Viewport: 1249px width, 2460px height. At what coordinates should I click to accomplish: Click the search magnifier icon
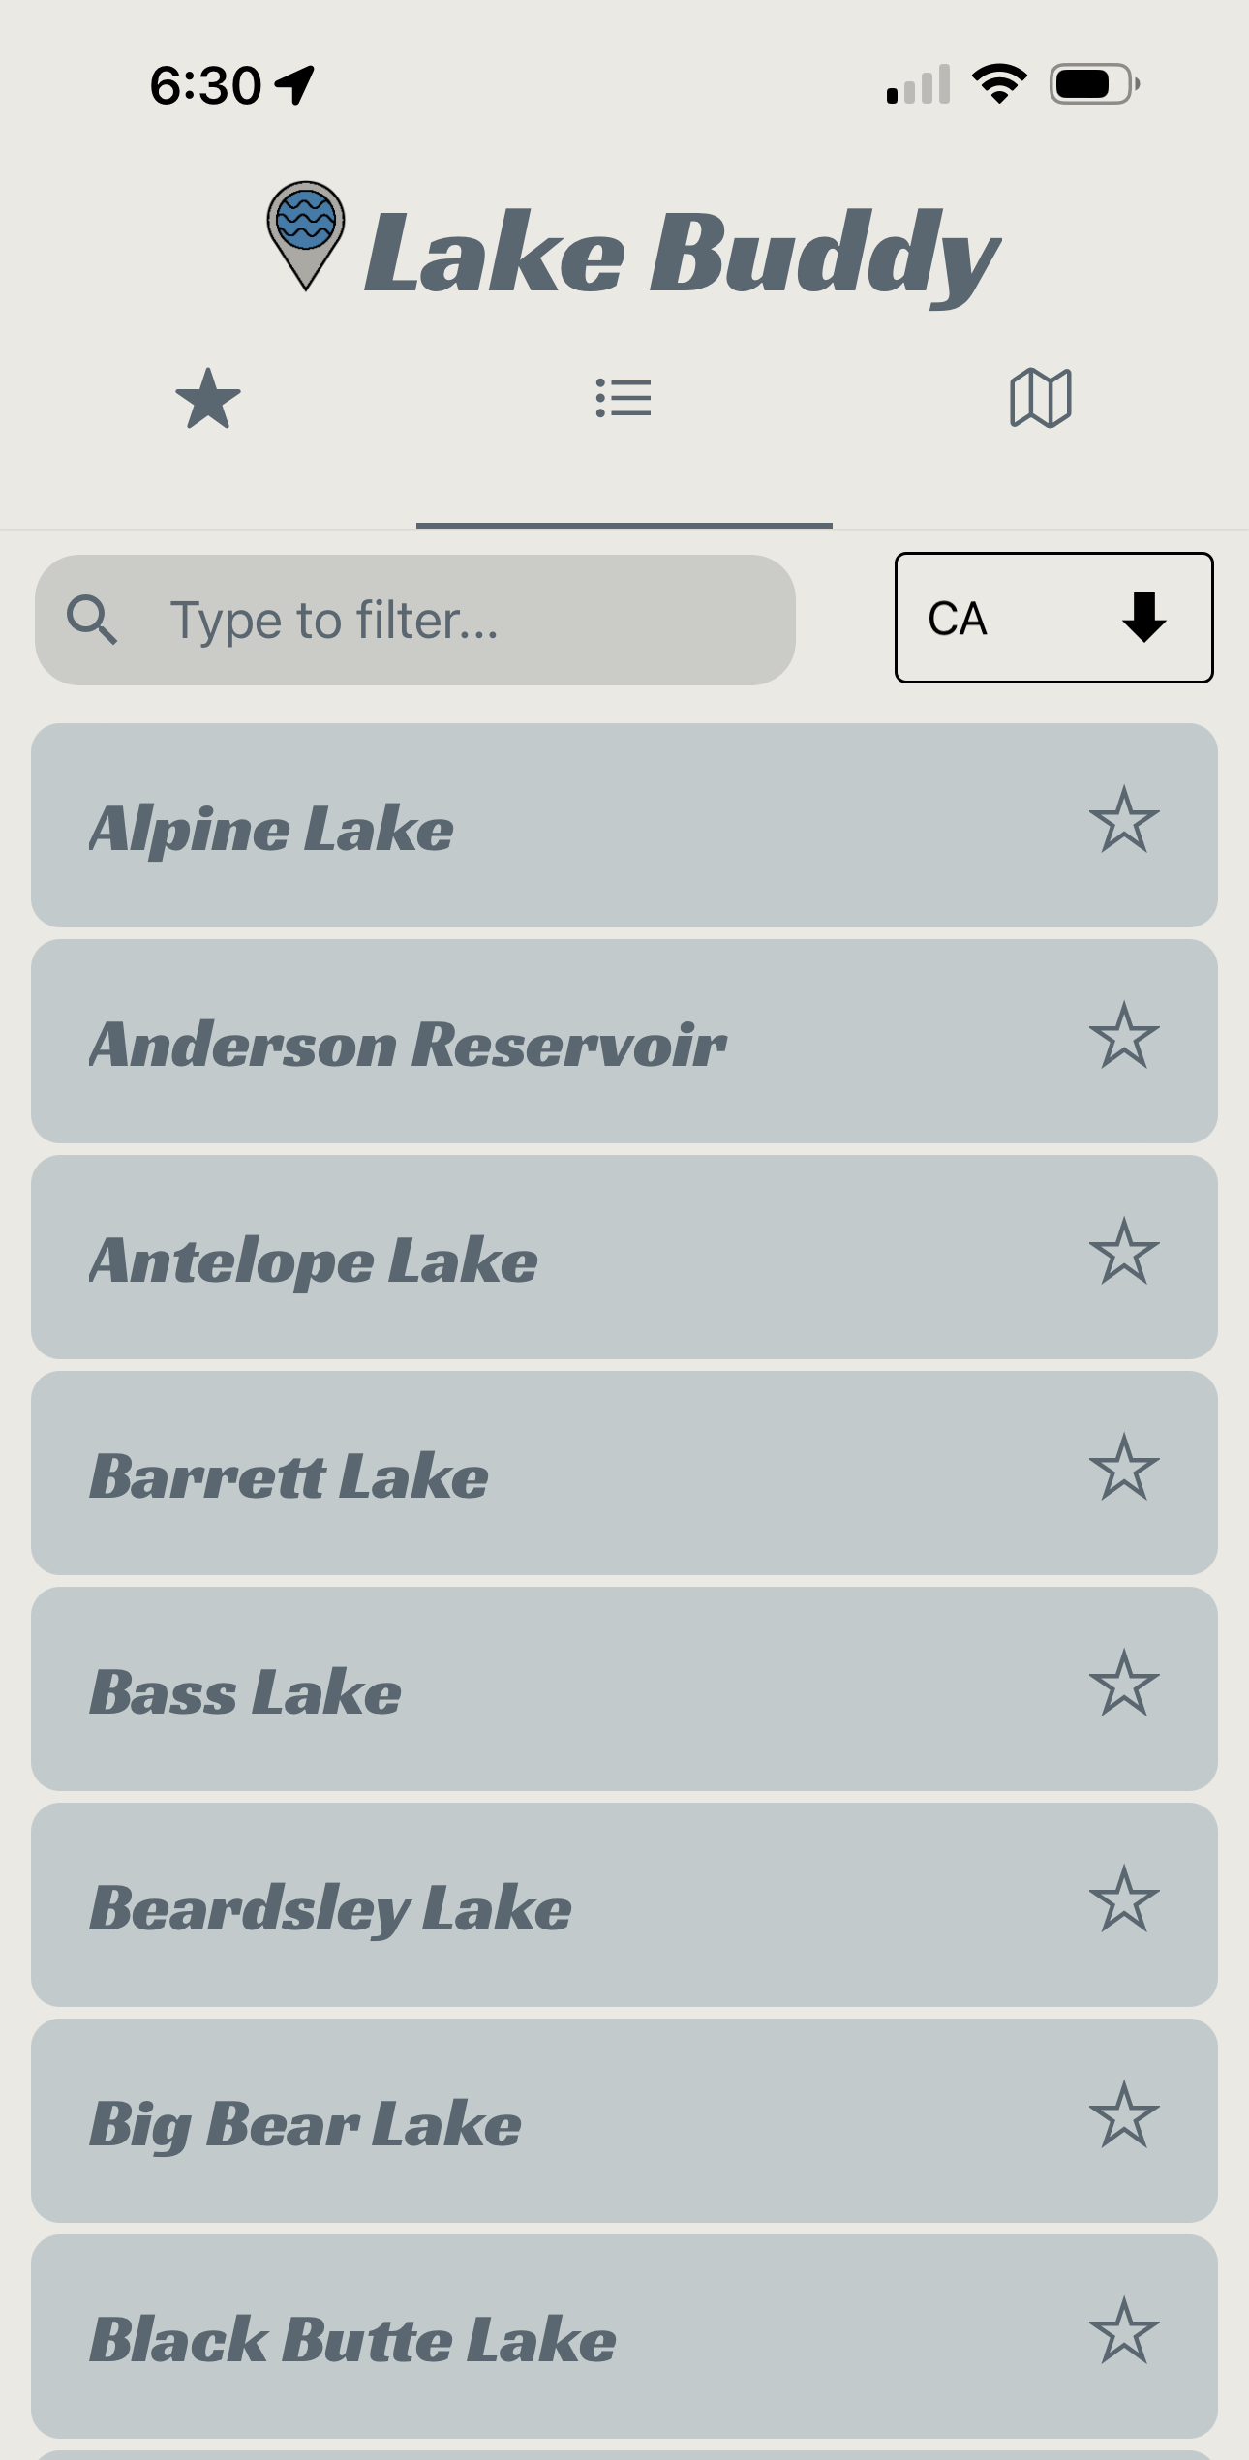pyautogui.click(x=92, y=620)
